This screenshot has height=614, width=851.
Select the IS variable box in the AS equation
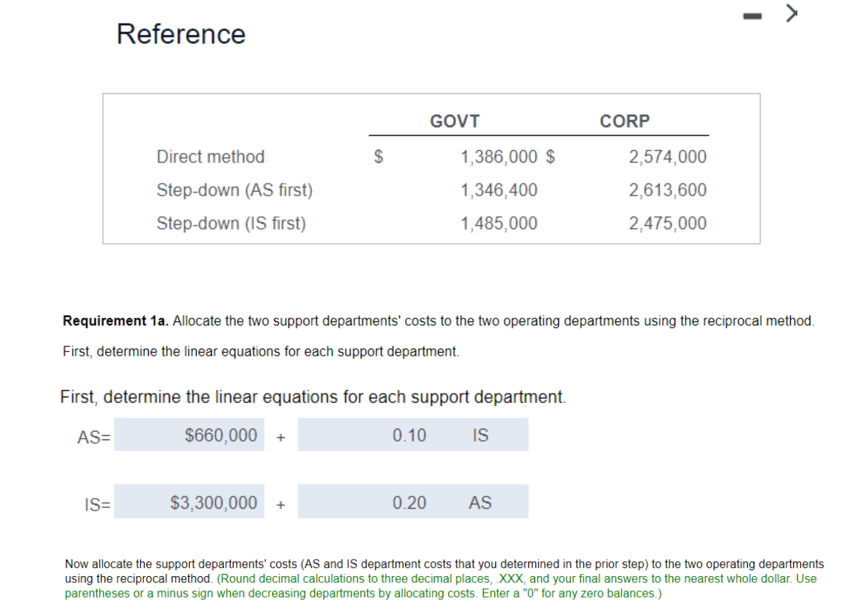pos(480,434)
